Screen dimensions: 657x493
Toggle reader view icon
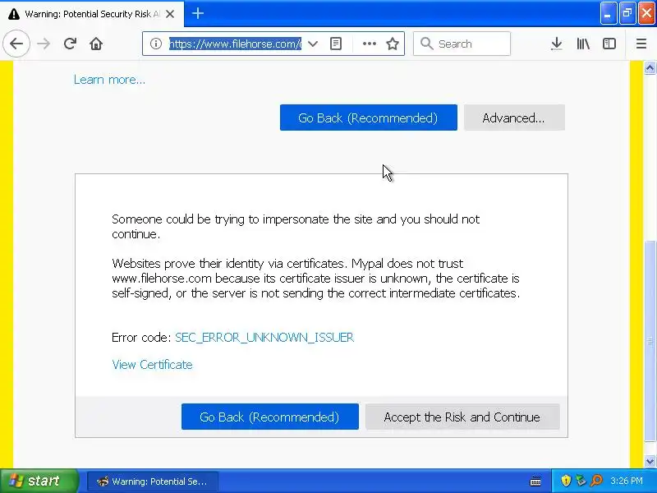pyautogui.click(x=336, y=44)
